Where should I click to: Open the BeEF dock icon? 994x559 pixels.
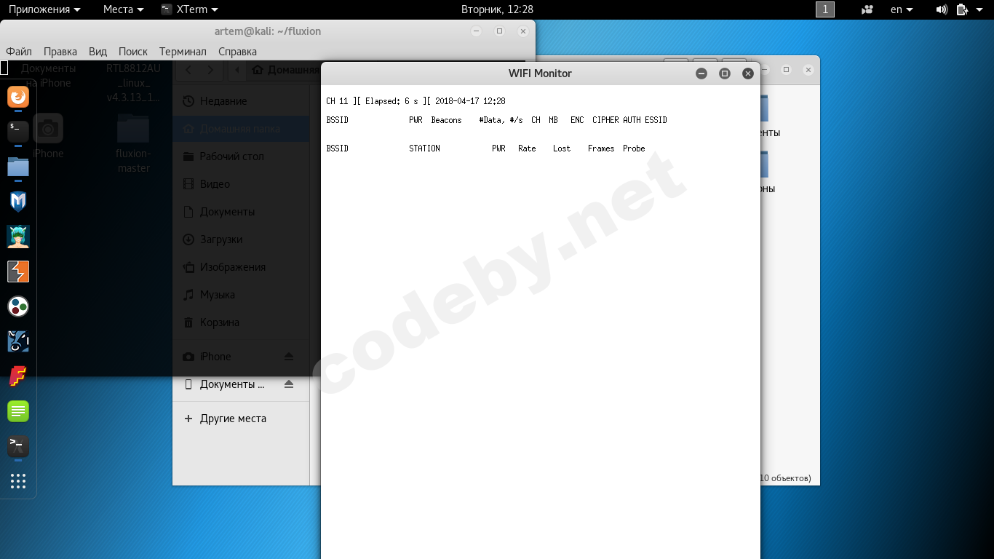pos(18,341)
